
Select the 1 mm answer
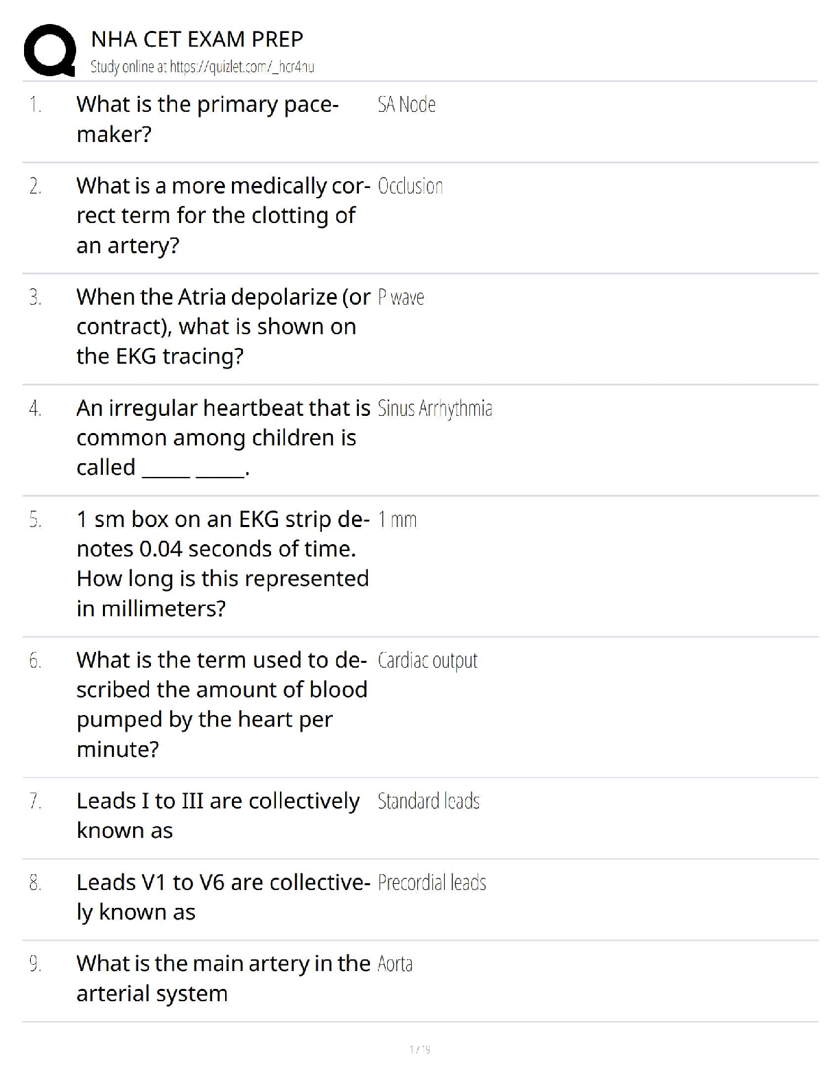tap(397, 519)
